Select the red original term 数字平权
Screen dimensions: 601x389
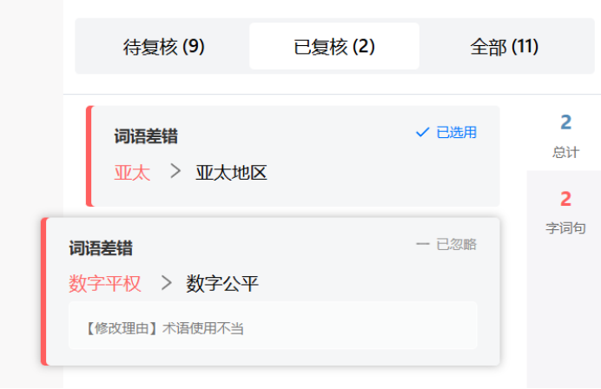(105, 283)
